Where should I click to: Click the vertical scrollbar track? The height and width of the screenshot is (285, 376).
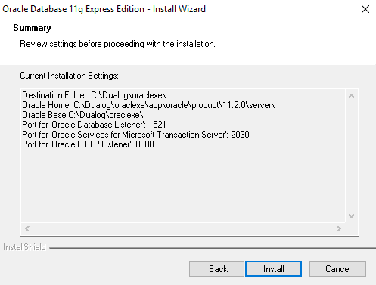[351, 156]
